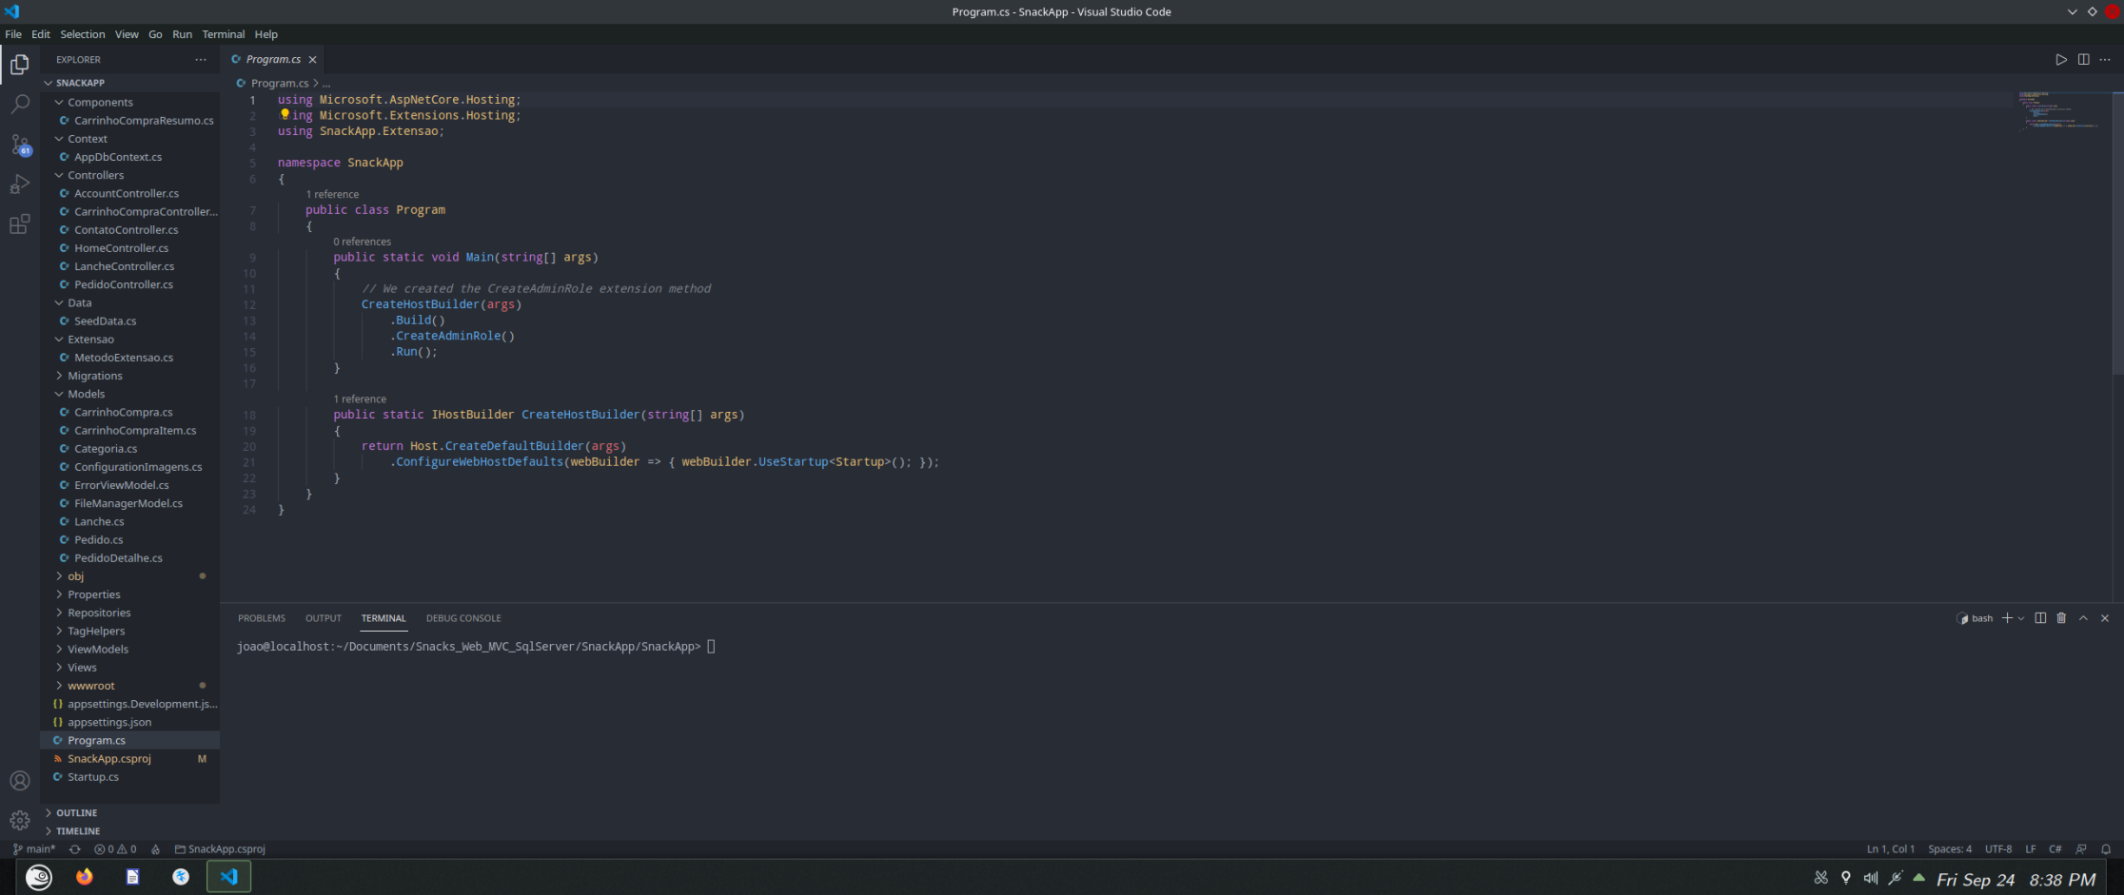Launch Firefox from the taskbar
2124x895 pixels.
(x=85, y=877)
